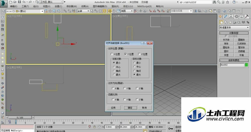Screen dimensions: 251x132
Task: Open the Hierarchy panel tab
Action: (x=231, y=16)
